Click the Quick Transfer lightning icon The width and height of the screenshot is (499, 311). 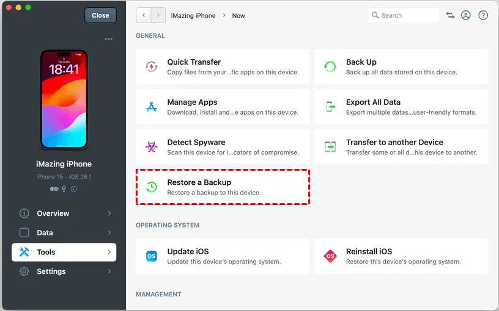click(152, 66)
